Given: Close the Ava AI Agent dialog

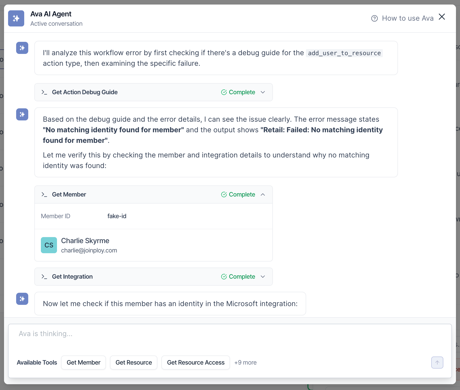Looking at the screenshot, I should coord(442,17).
